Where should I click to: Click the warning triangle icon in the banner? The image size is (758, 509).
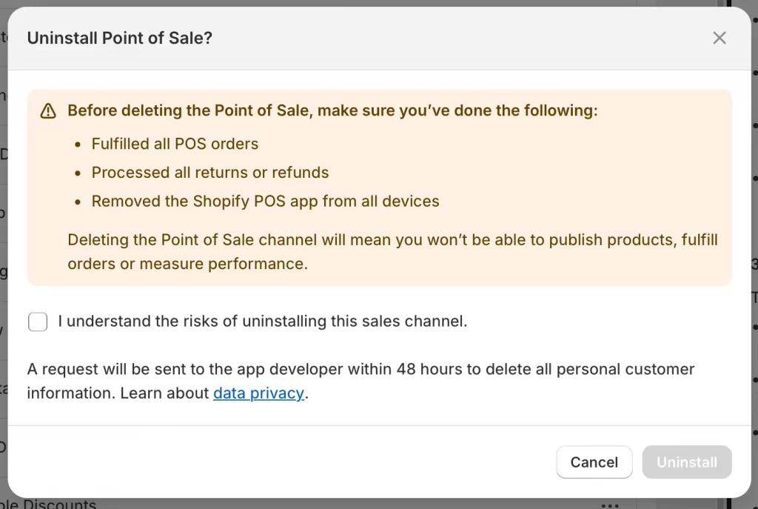[x=47, y=110]
